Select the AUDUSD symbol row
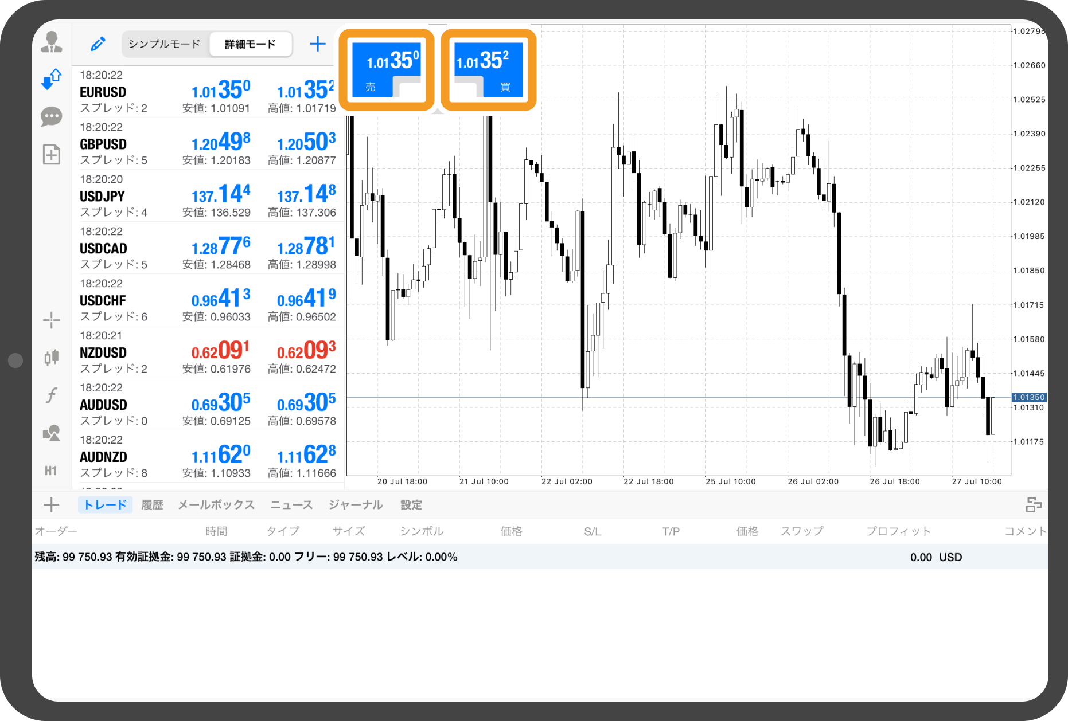The height and width of the screenshot is (721, 1068). (x=209, y=405)
